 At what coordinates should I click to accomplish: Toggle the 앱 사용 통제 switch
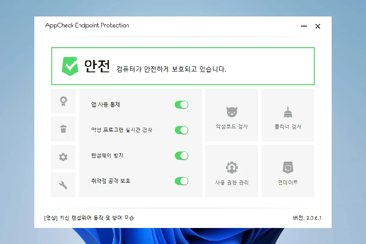click(x=181, y=105)
